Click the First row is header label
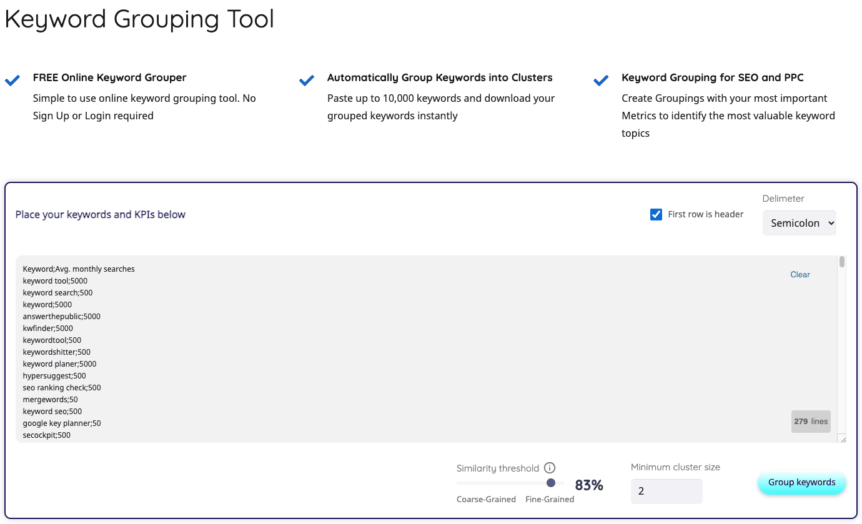 tap(706, 214)
